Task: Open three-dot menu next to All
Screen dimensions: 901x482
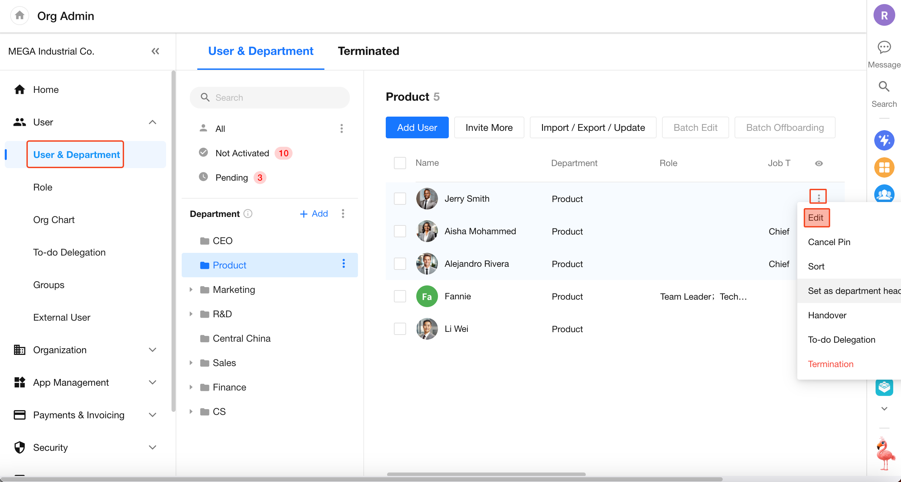Action: pyautogui.click(x=341, y=128)
